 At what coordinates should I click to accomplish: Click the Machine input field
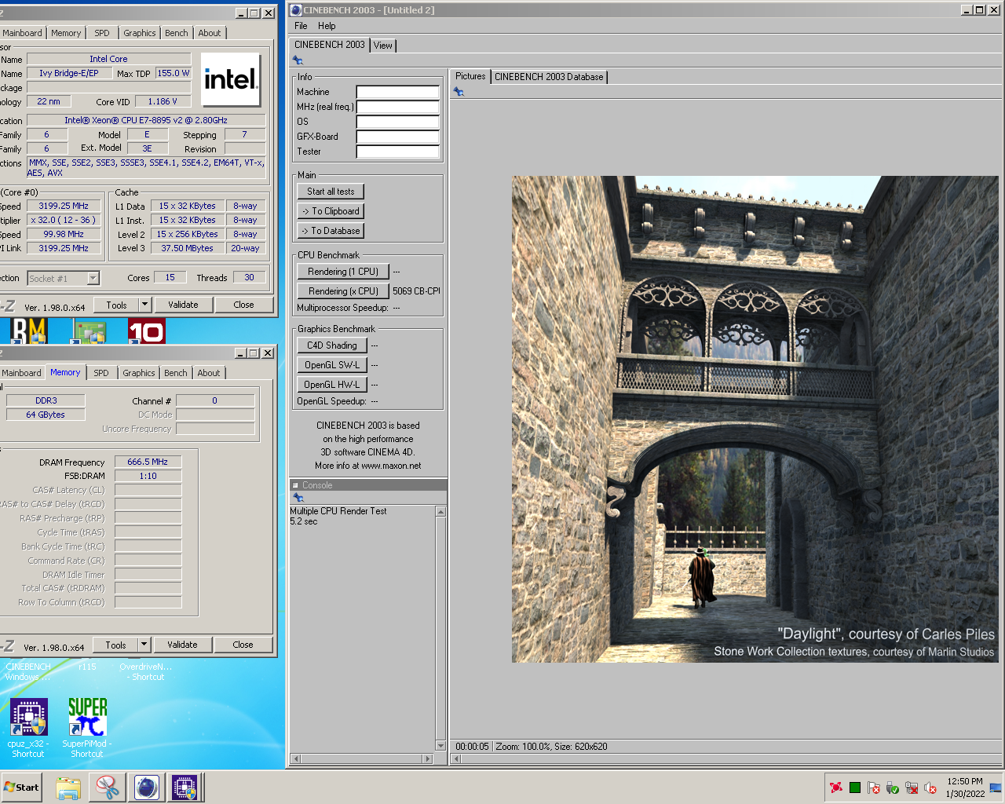coord(397,92)
